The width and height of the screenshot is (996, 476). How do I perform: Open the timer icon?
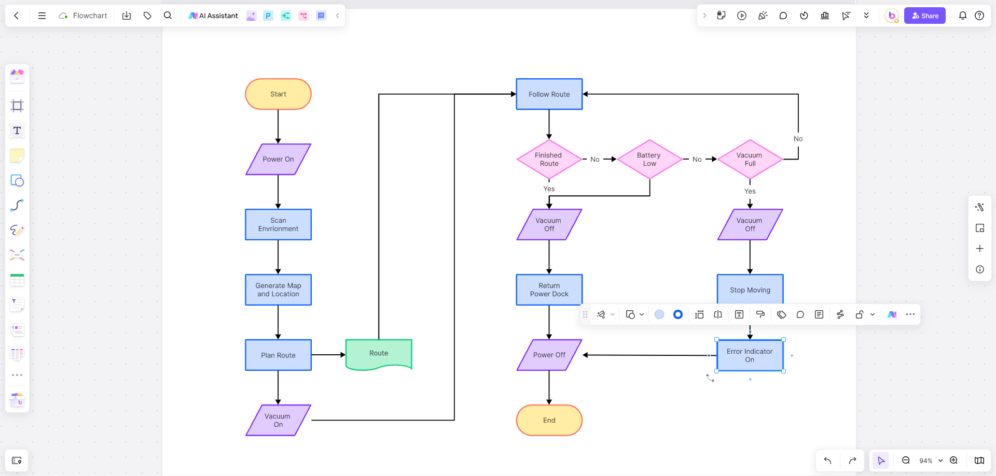click(x=804, y=16)
